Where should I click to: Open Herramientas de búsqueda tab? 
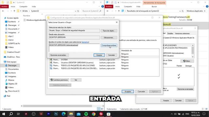click(x=154, y=3)
